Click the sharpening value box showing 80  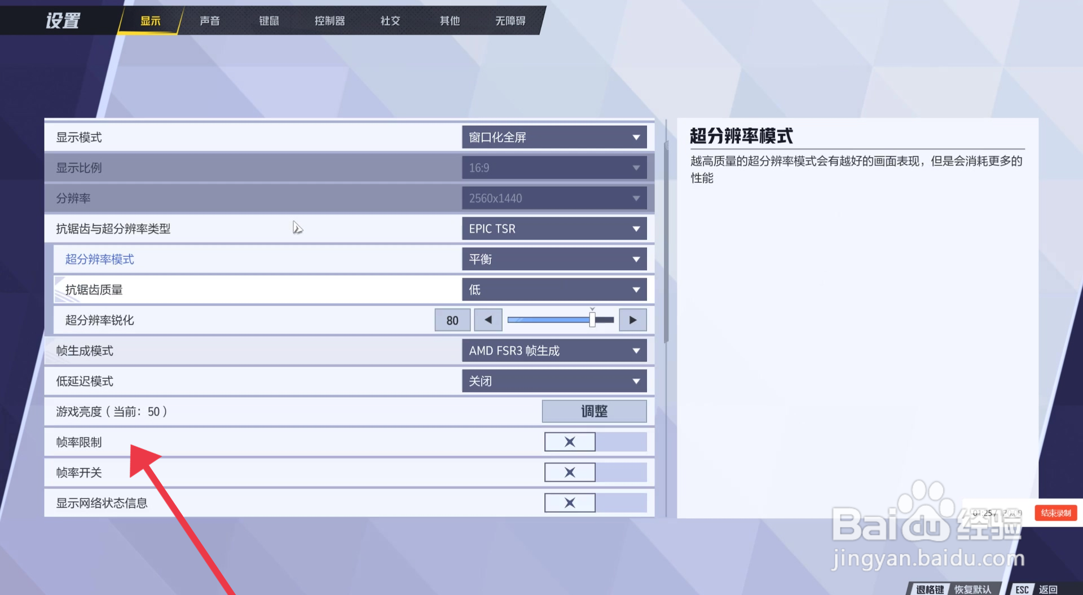(x=452, y=320)
